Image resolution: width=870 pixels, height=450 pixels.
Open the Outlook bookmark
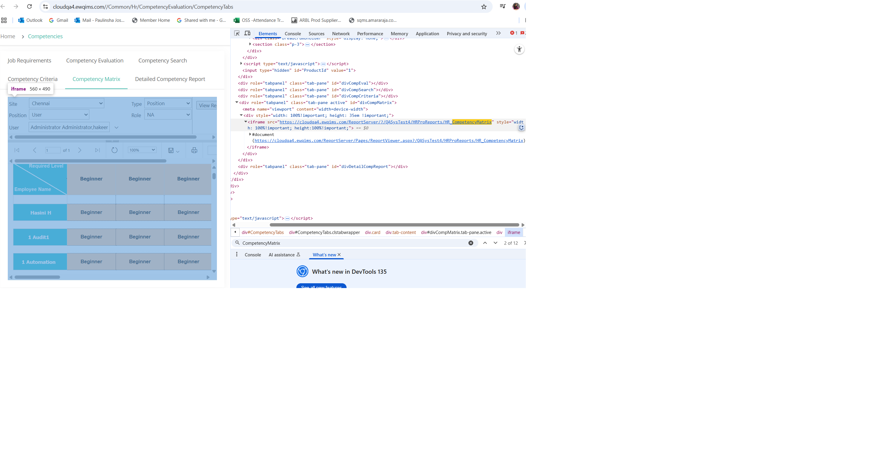pos(30,20)
